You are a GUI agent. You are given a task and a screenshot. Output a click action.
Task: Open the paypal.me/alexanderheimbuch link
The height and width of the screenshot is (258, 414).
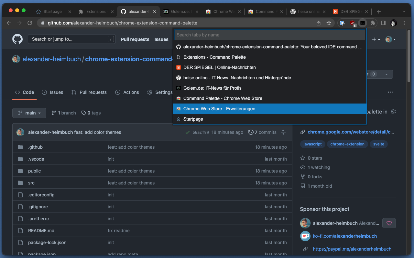tap(352, 249)
